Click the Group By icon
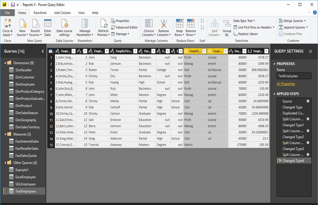The image size is (318, 205). click(227, 23)
